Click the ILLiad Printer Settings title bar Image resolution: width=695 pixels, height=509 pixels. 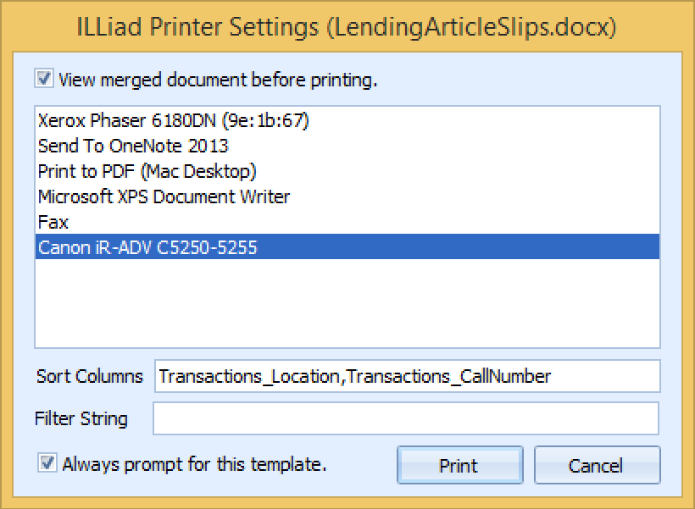point(347,24)
